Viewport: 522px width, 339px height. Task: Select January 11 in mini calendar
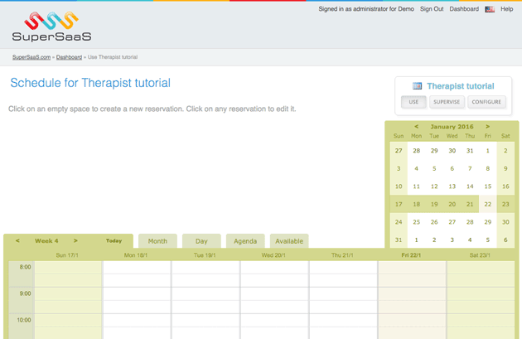[417, 186]
